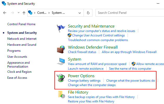The width and height of the screenshot is (164, 104).
Task: Open User Accounts category
Action: 17,57
